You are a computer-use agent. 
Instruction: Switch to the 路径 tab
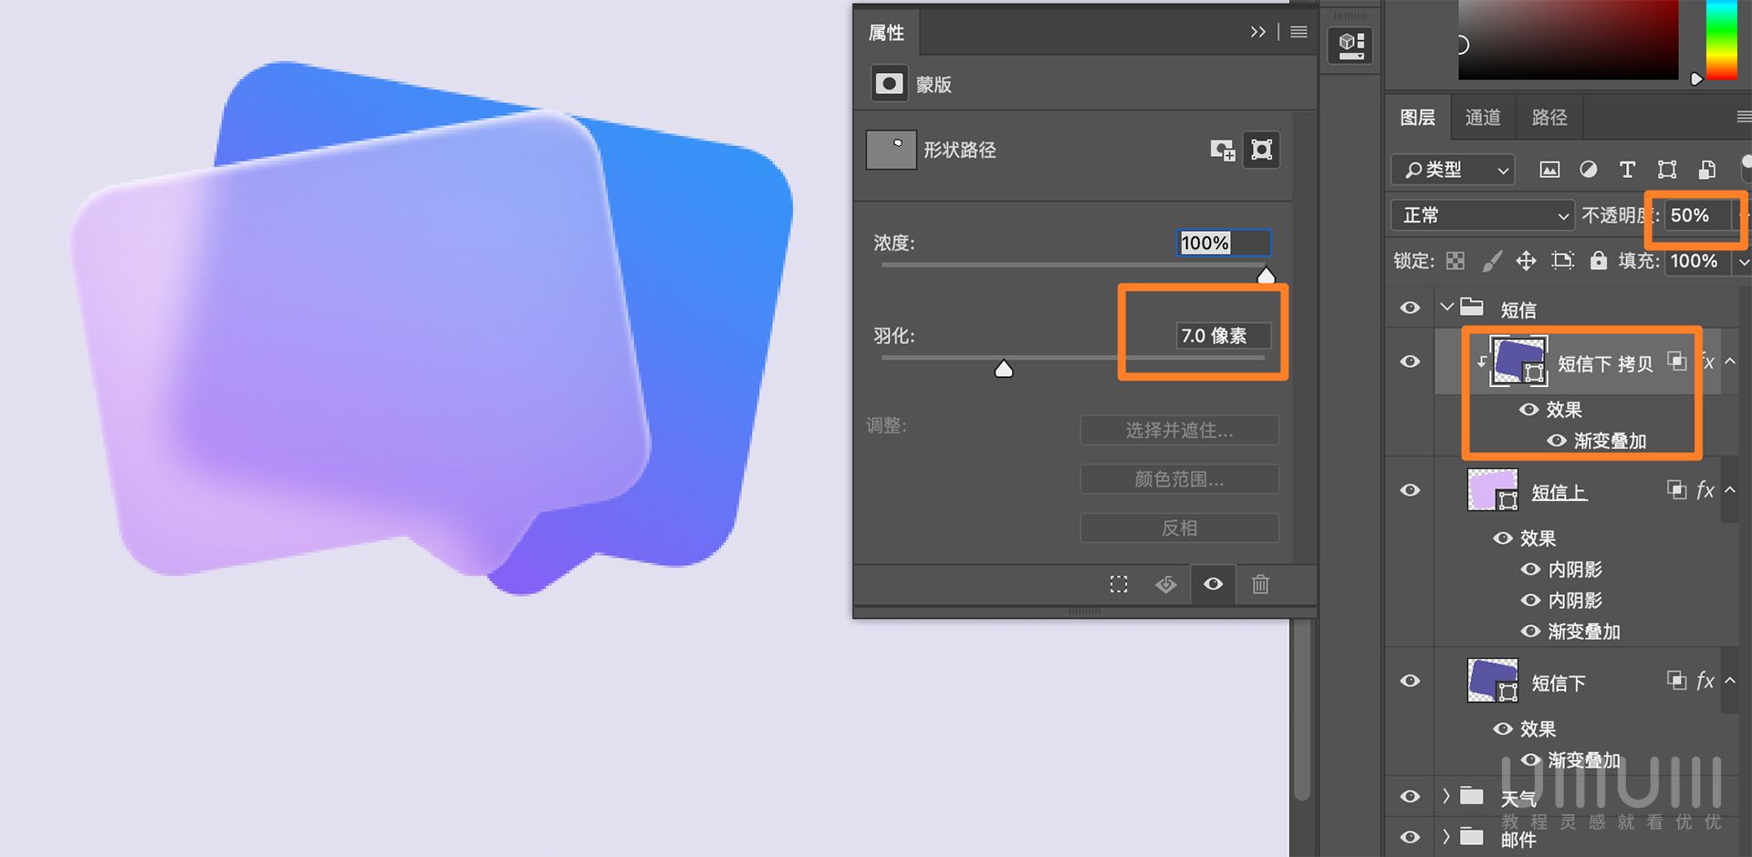pyautogui.click(x=1548, y=117)
